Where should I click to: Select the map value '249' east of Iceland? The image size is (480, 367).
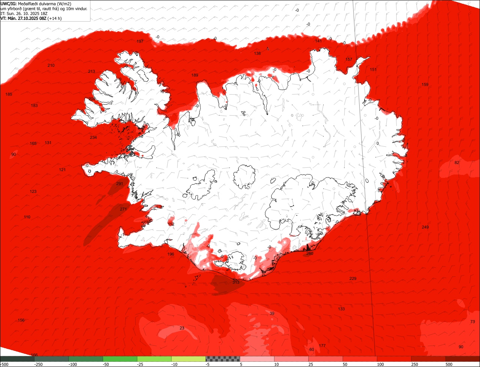(x=425, y=227)
